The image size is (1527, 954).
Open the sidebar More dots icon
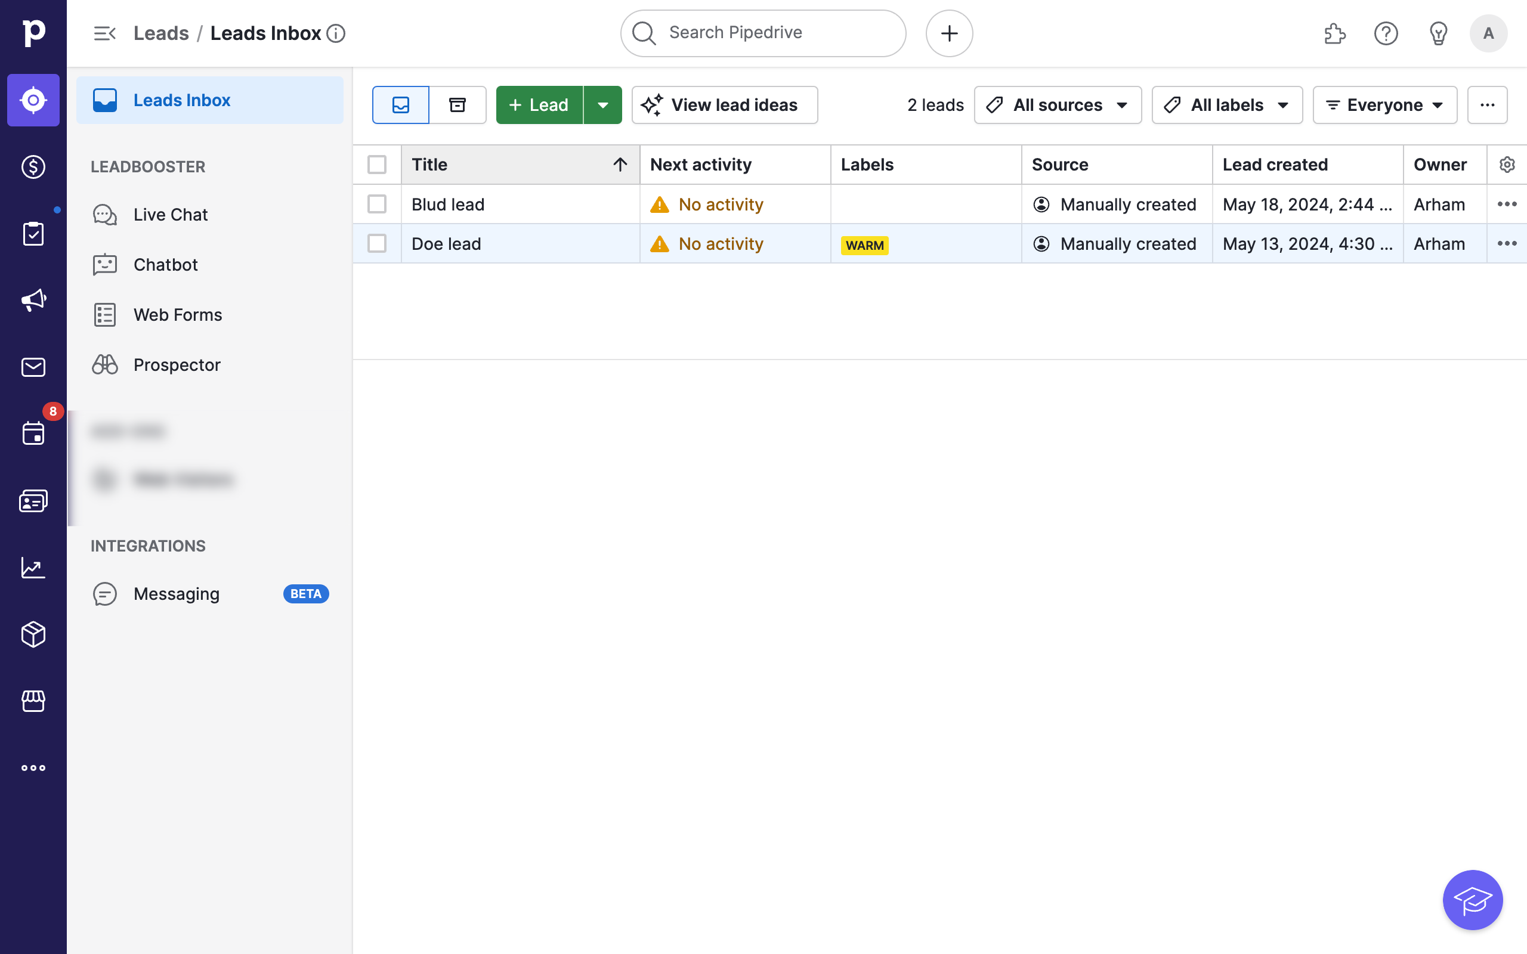(x=33, y=768)
